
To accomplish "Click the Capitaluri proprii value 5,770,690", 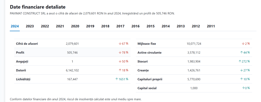I will point(194,79).
